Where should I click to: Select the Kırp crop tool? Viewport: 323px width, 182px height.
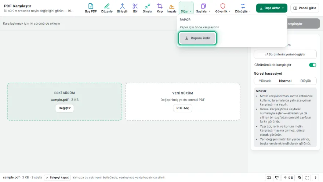(x=160, y=8)
